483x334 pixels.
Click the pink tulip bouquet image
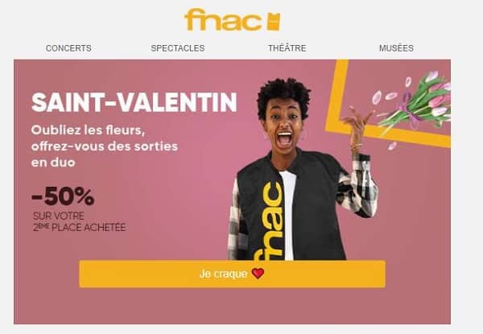point(415,99)
